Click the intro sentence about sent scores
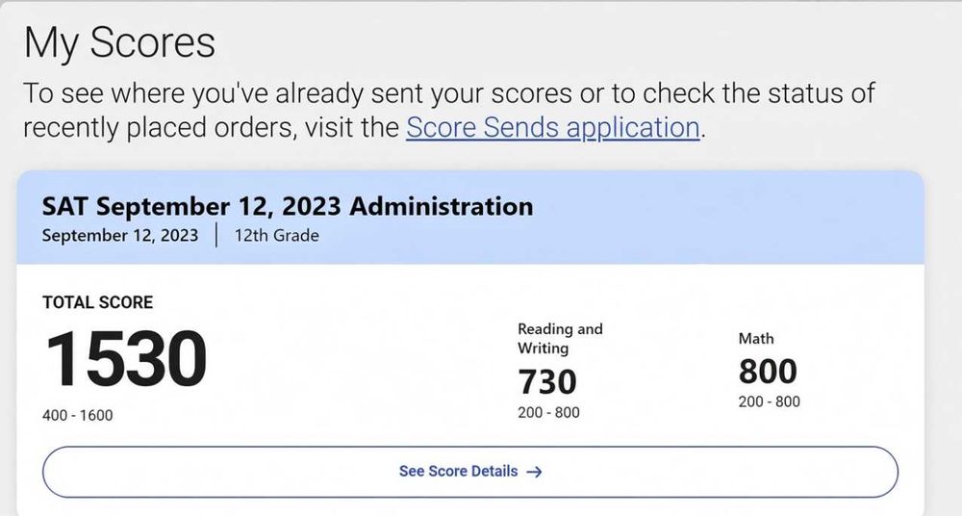This screenshot has height=516, width=962. pos(449,111)
